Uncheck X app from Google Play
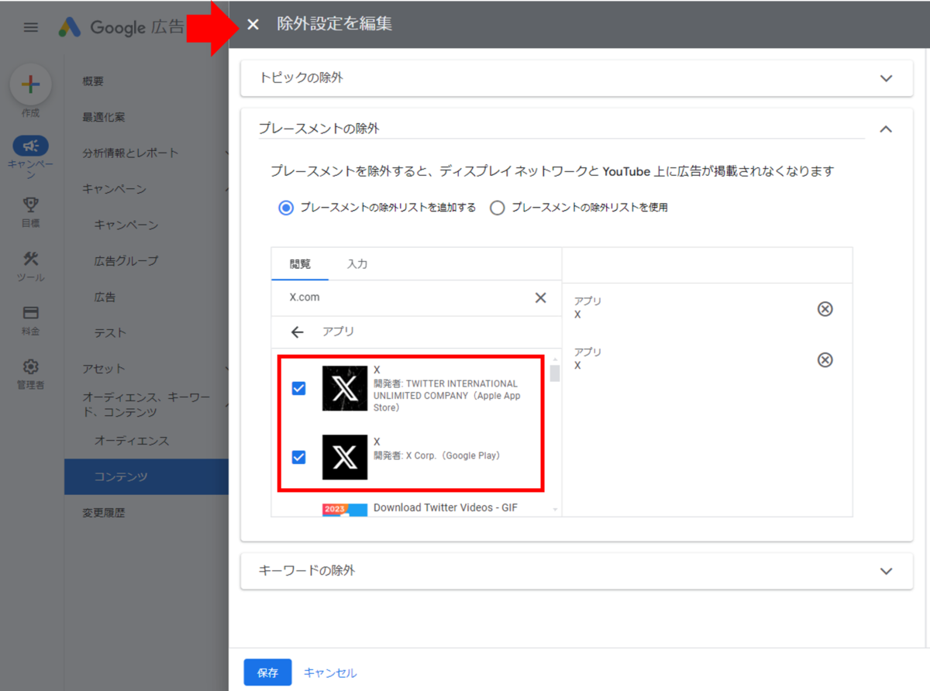This screenshot has width=930, height=691. (x=298, y=457)
